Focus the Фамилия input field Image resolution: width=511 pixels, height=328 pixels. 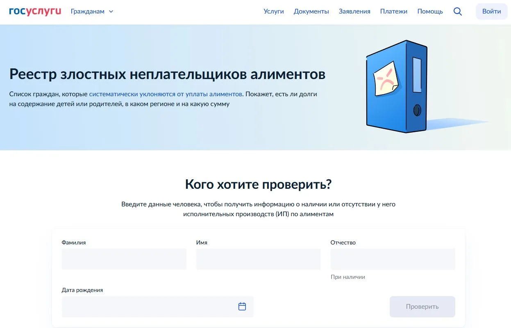[x=124, y=259]
